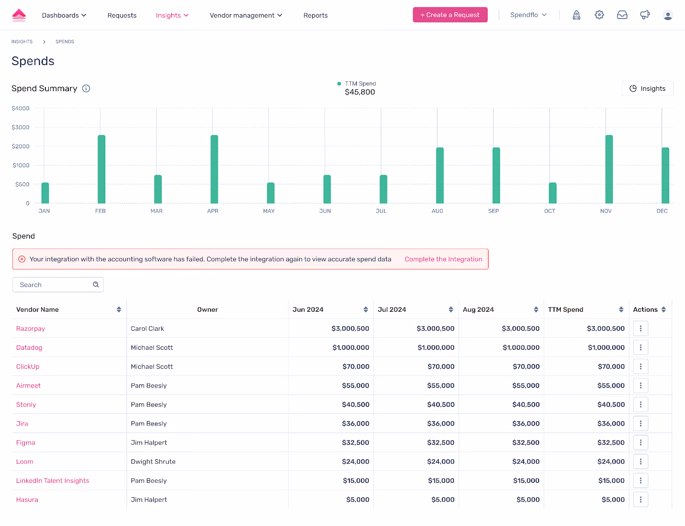
Task: Open actions menu for Hasura row
Action: coord(640,499)
